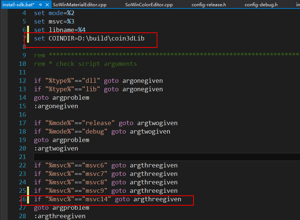Activate the install-sdk.bat tab title
Screen dimensions: 300x220
pos(18,5)
